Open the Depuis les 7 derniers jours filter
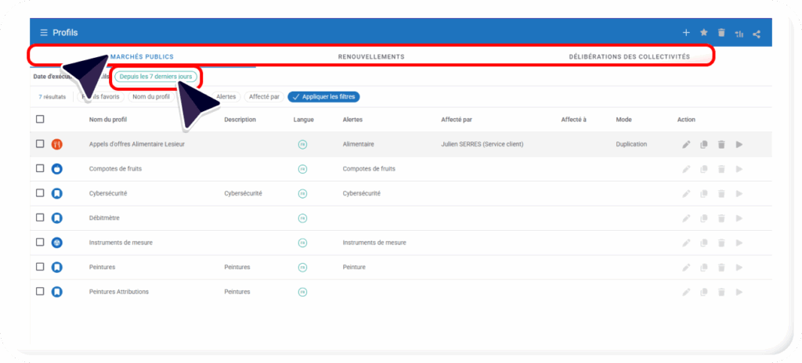This screenshot has height=363, width=802. tap(156, 77)
